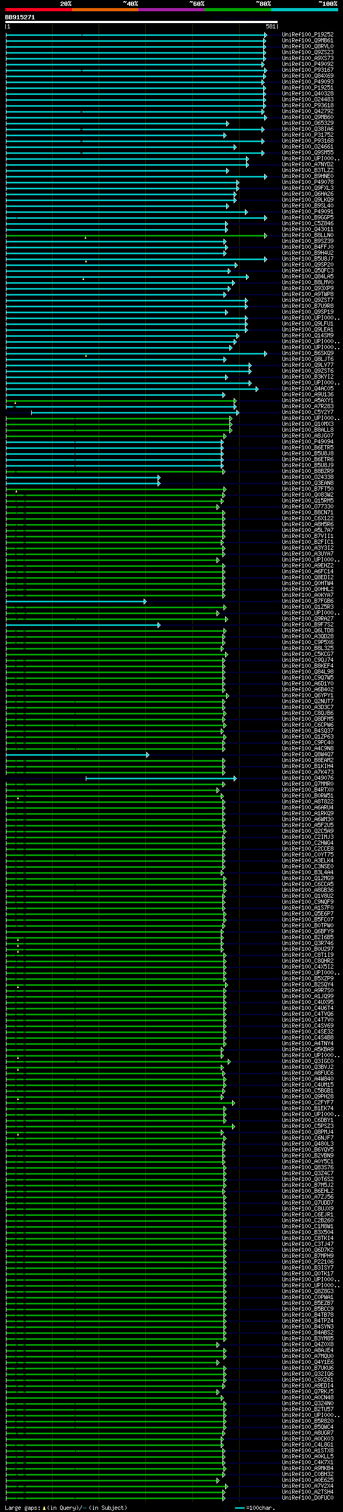Open hit UniRef100_Q9MB61
Image resolution: width=343 pixels, height=1512 pixels.
308,41
